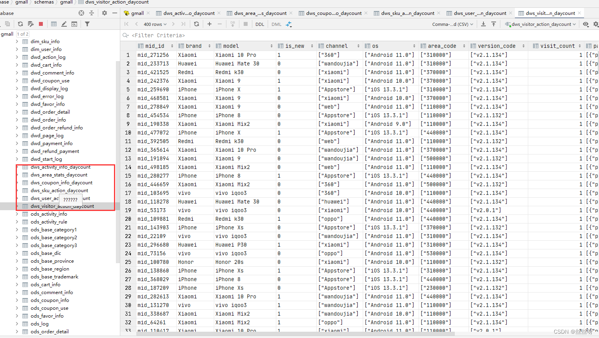Open the eye view options icon
Image resolution: width=599 pixels, height=338 pixels.
click(x=586, y=24)
